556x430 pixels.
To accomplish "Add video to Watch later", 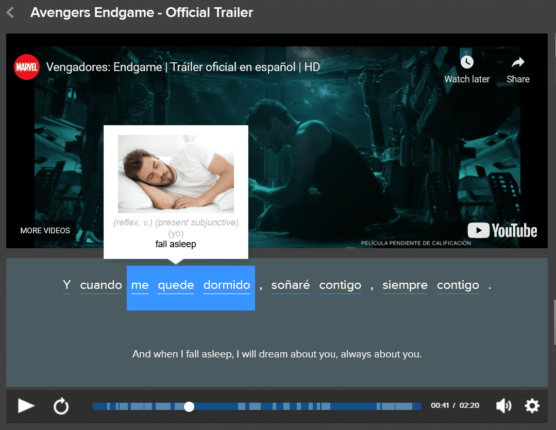I will coord(467,70).
